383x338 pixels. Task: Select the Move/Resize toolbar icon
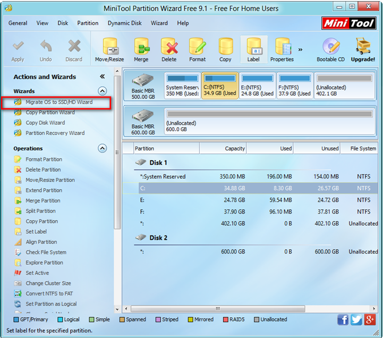109,46
